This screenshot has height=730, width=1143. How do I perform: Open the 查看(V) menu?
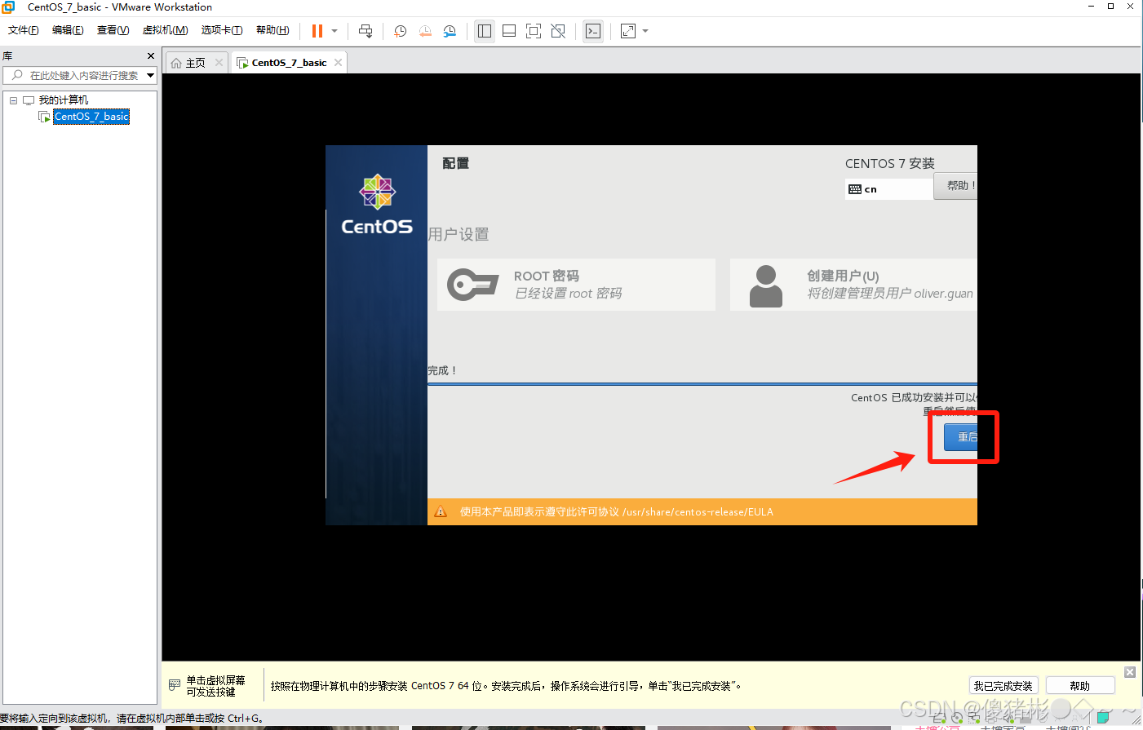tap(113, 30)
